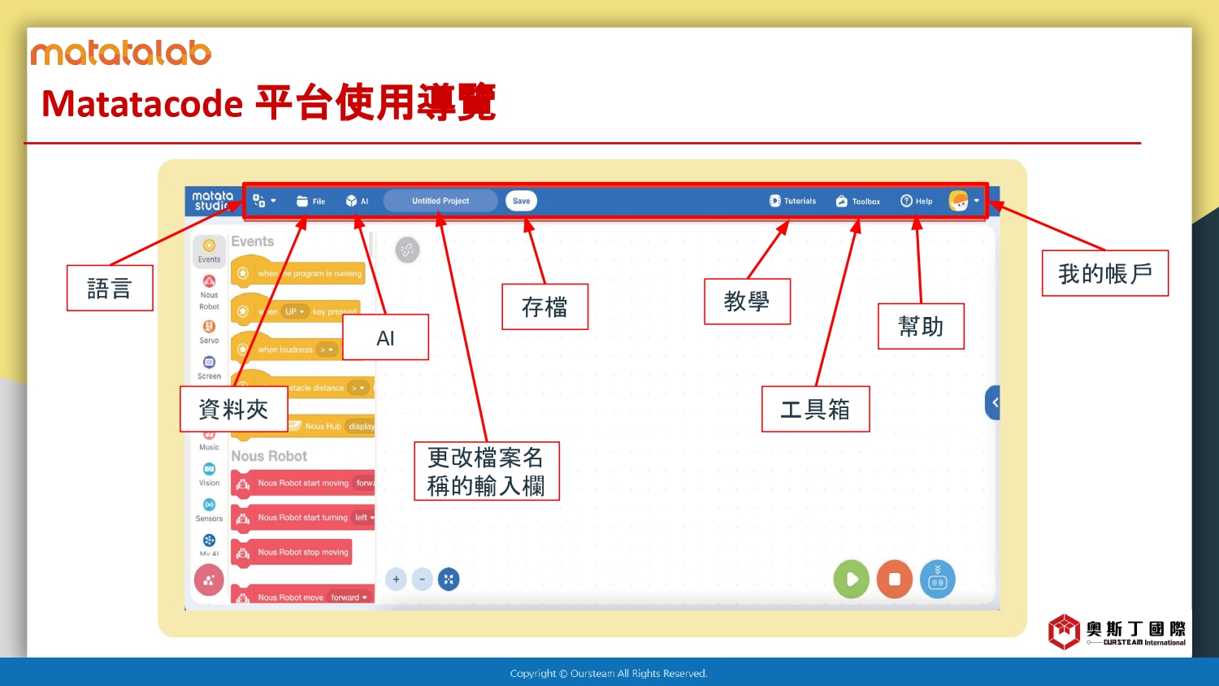Click the Help question mark icon

[x=906, y=201]
